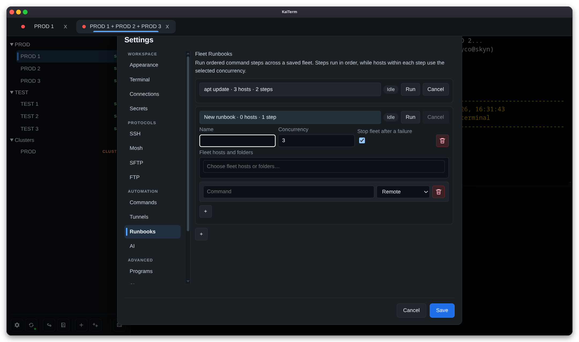Open Secrets settings section
579x342 pixels.
(x=152, y=109)
